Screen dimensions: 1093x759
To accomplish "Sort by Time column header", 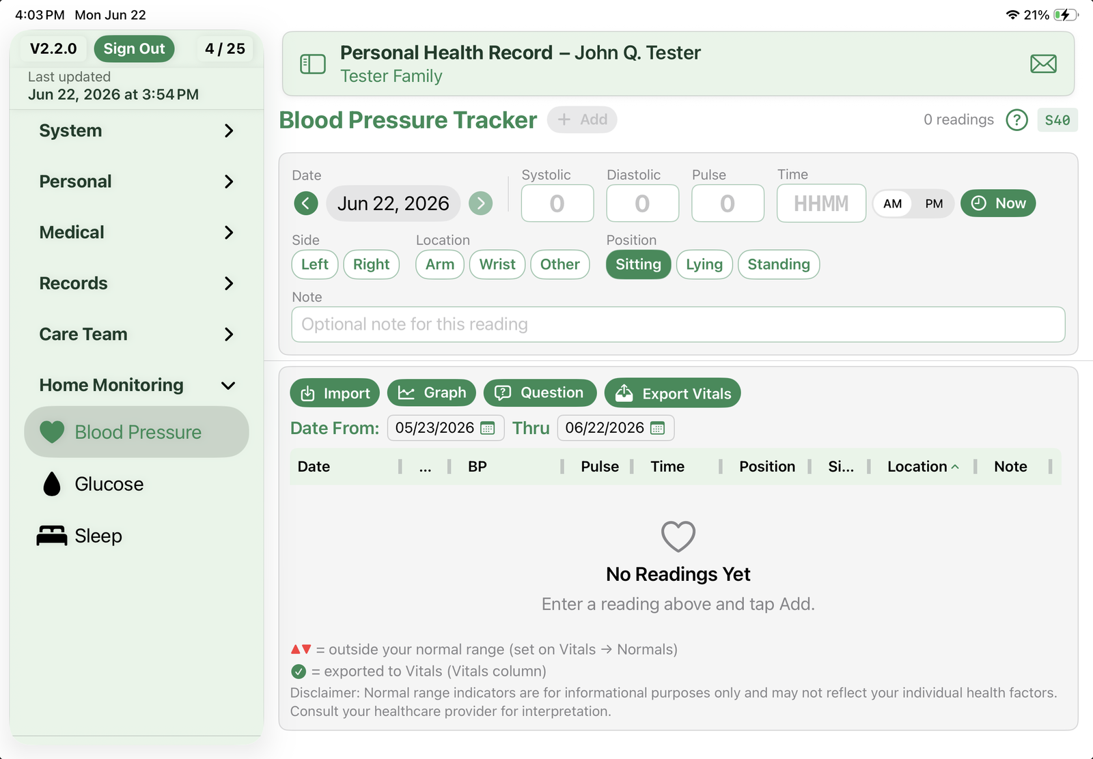I will (x=667, y=466).
